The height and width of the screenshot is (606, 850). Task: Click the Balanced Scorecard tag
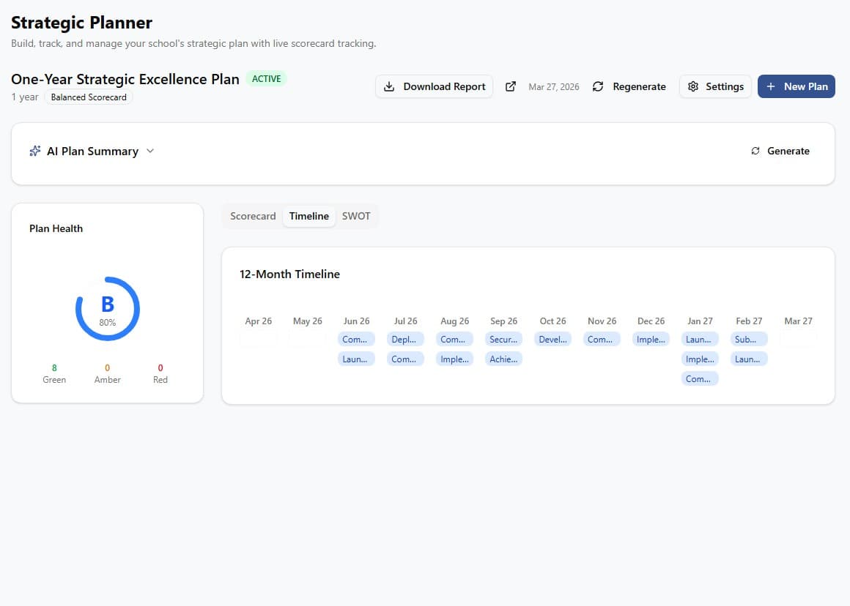(x=89, y=97)
